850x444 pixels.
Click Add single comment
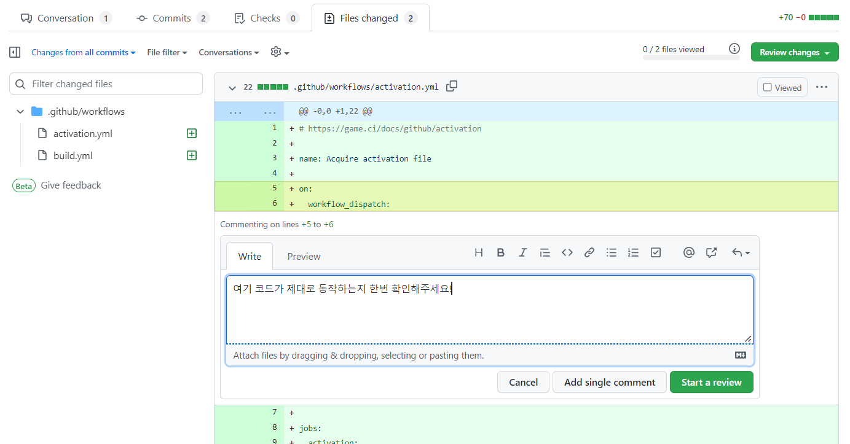pos(610,382)
